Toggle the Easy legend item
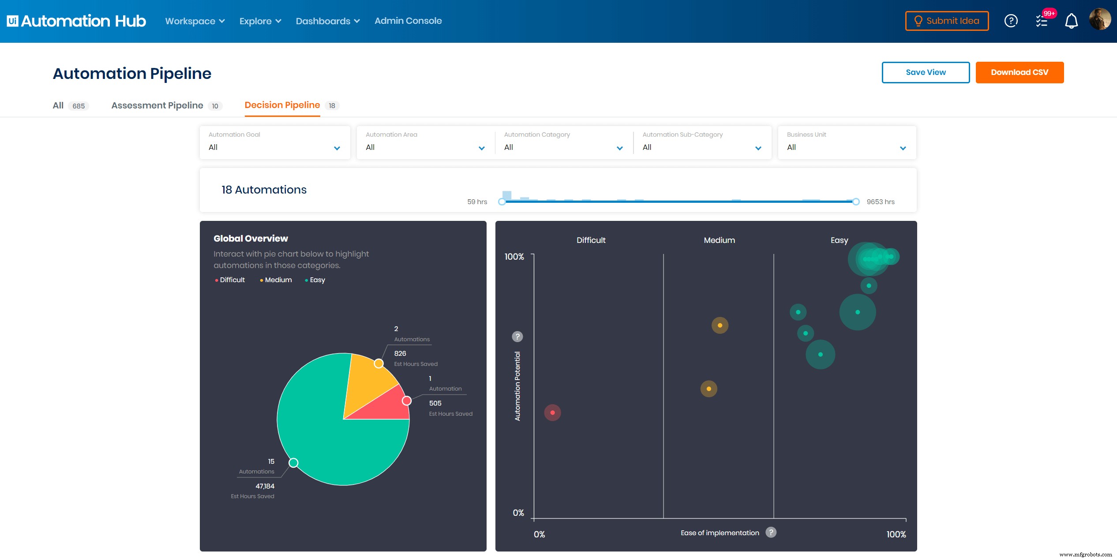Image resolution: width=1117 pixels, height=559 pixels. (315, 280)
